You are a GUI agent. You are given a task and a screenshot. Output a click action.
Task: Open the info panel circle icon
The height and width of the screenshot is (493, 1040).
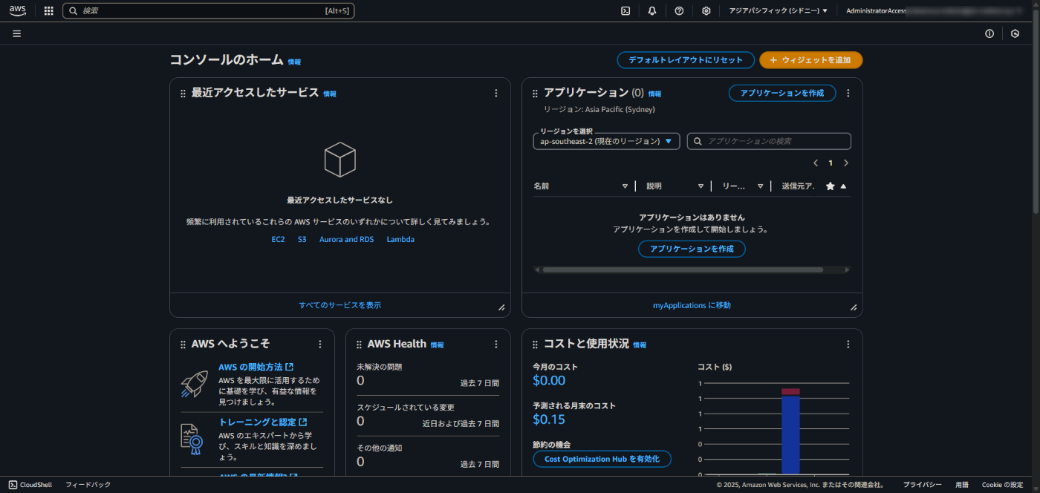pyautogui.click(x=989, y=33)
